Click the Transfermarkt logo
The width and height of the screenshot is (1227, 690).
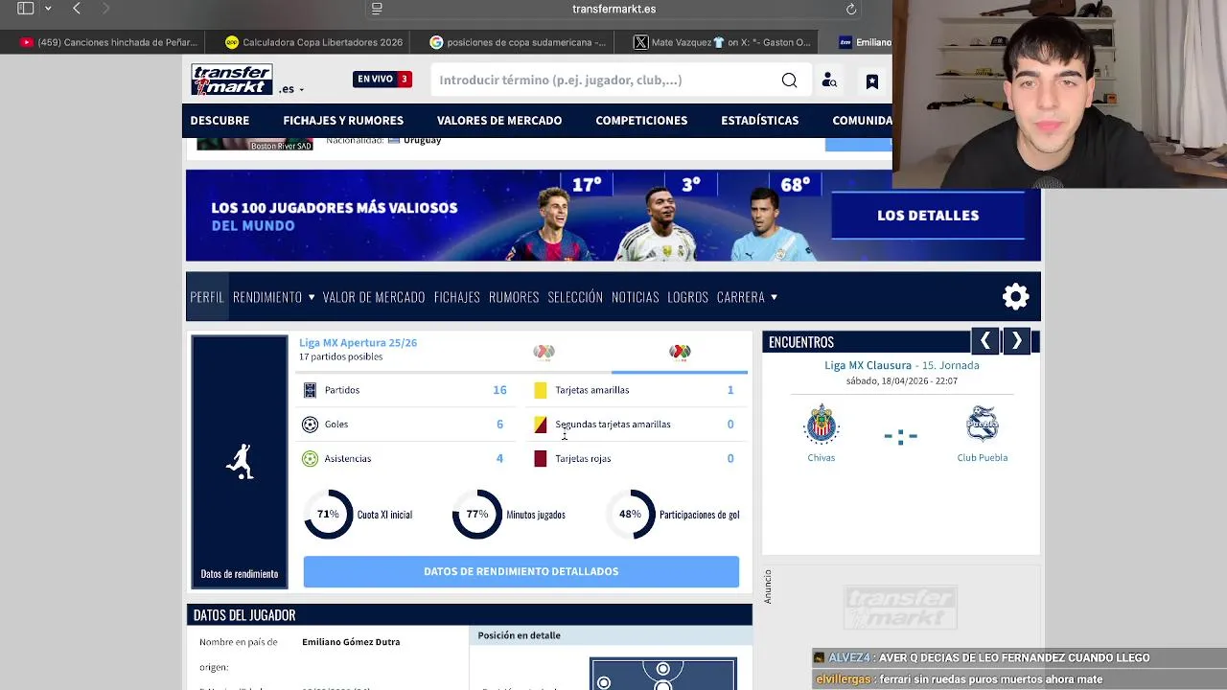(231, 80)
